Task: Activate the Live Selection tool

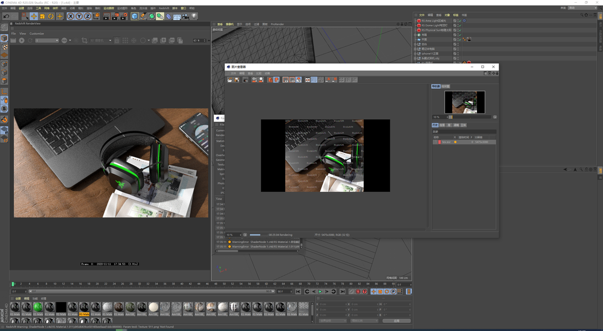Action: point(25,16)
